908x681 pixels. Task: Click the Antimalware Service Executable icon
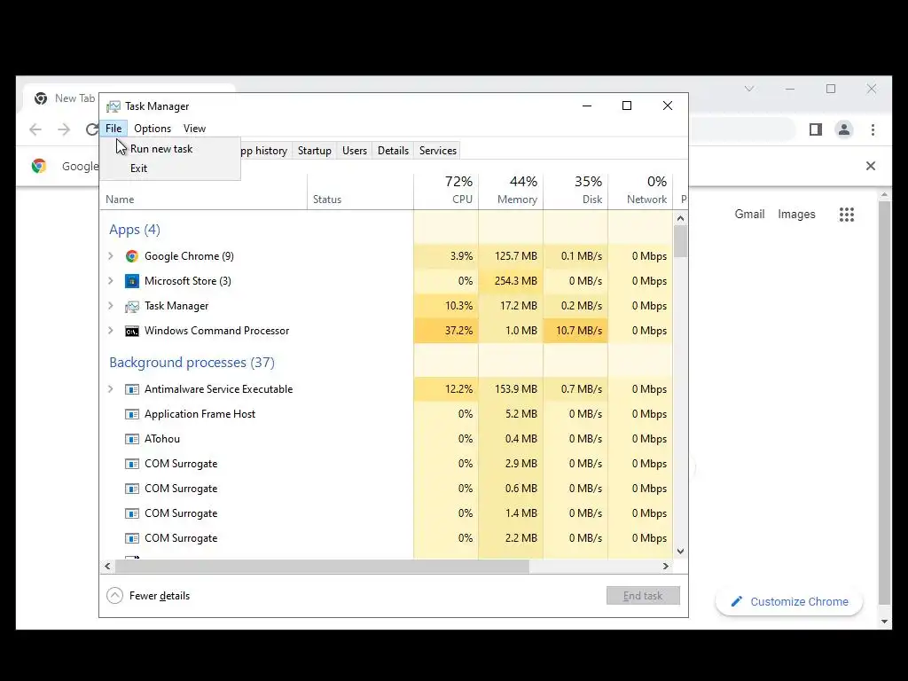pos(132,389)
